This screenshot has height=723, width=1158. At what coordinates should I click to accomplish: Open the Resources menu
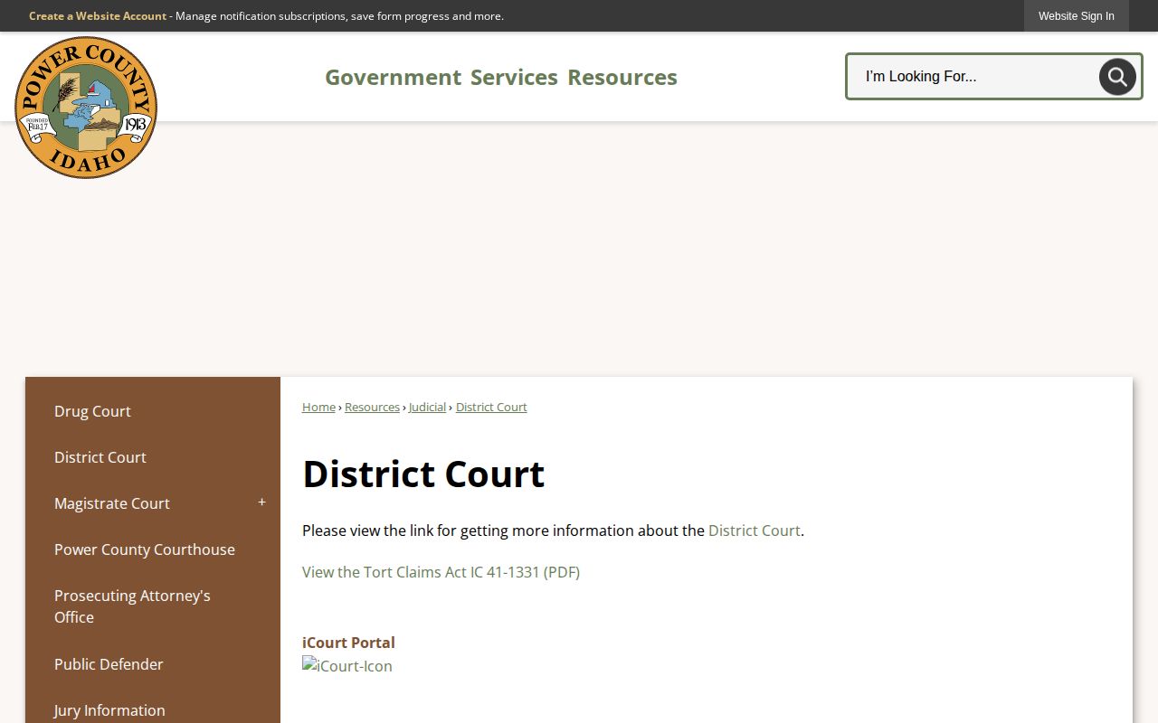click(622, 77)
